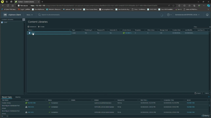This screenshot has width=211, height=118.
Task: Click the vCenter server icon in the CONT row
Action: 124,33
